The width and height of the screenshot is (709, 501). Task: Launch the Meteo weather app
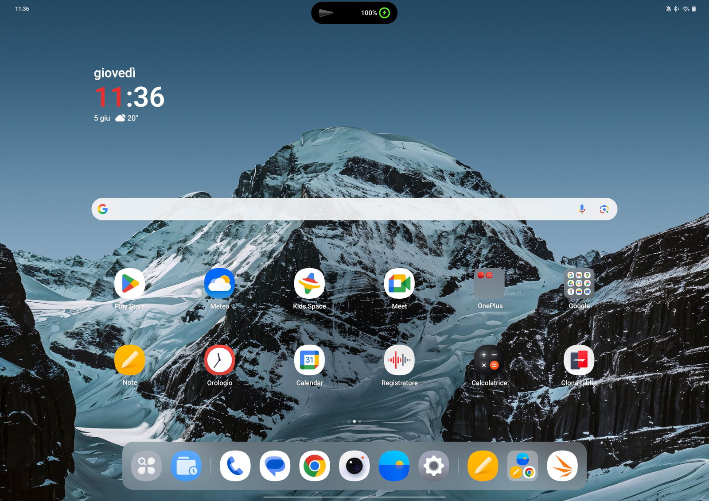pyautogui.click(x=220, y=283)
